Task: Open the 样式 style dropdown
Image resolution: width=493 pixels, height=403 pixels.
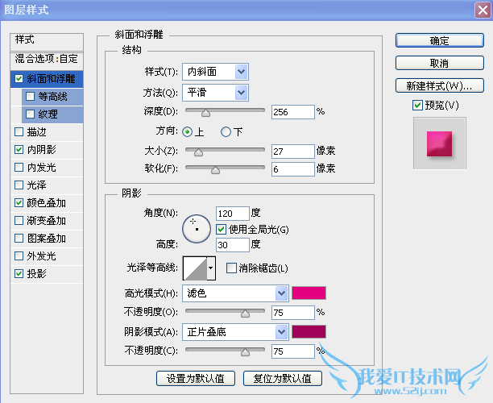Action: 215,72
